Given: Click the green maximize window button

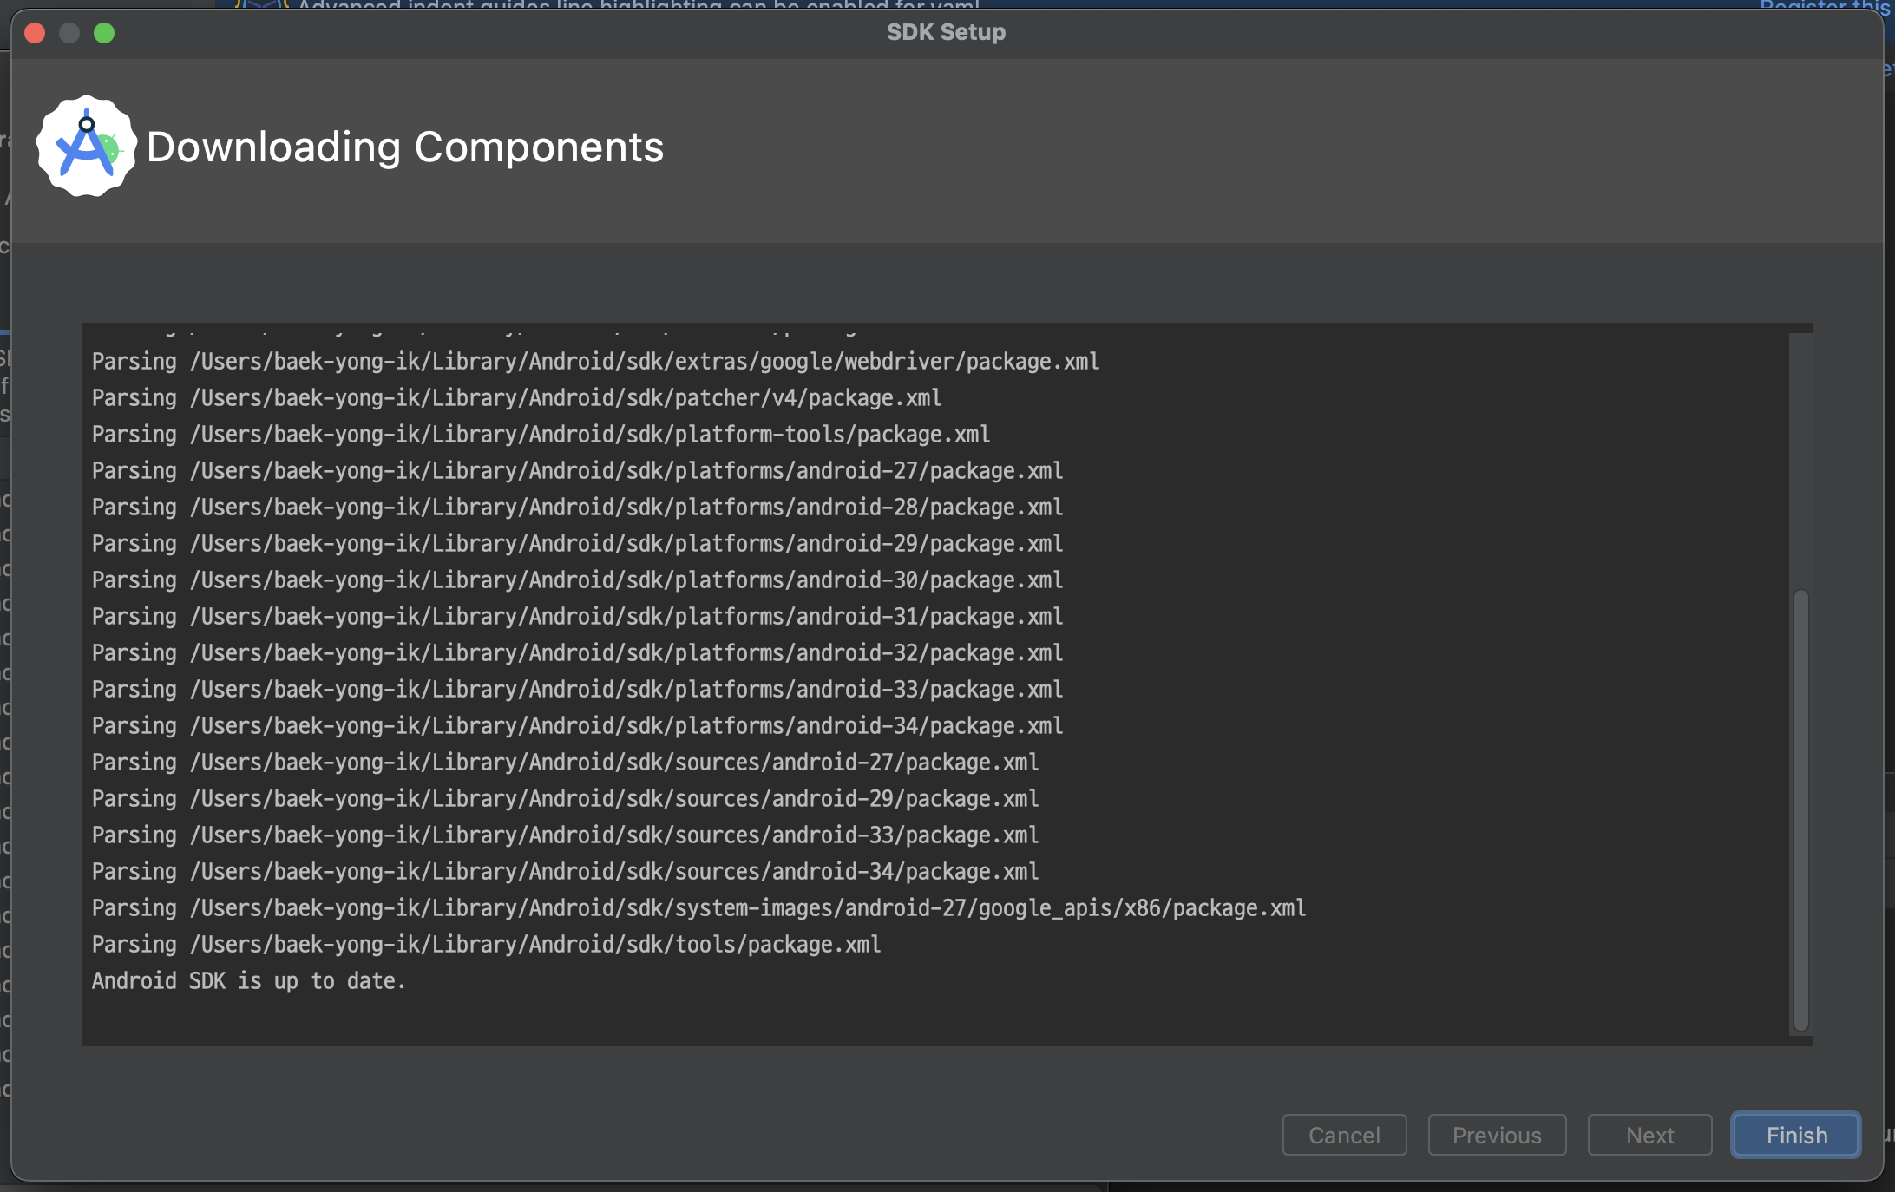Looking at the screenshot, I should coord(104,33).
